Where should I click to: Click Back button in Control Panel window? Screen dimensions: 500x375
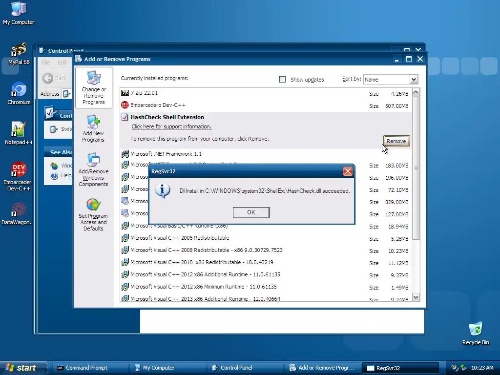coord(54,78)
